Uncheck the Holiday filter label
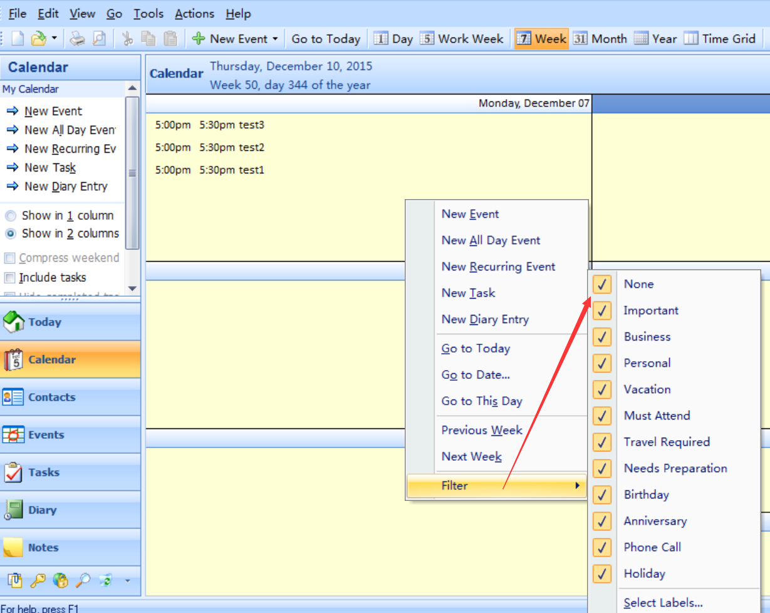The width and height of the screenshot is (770, 613). coord(601,574)
